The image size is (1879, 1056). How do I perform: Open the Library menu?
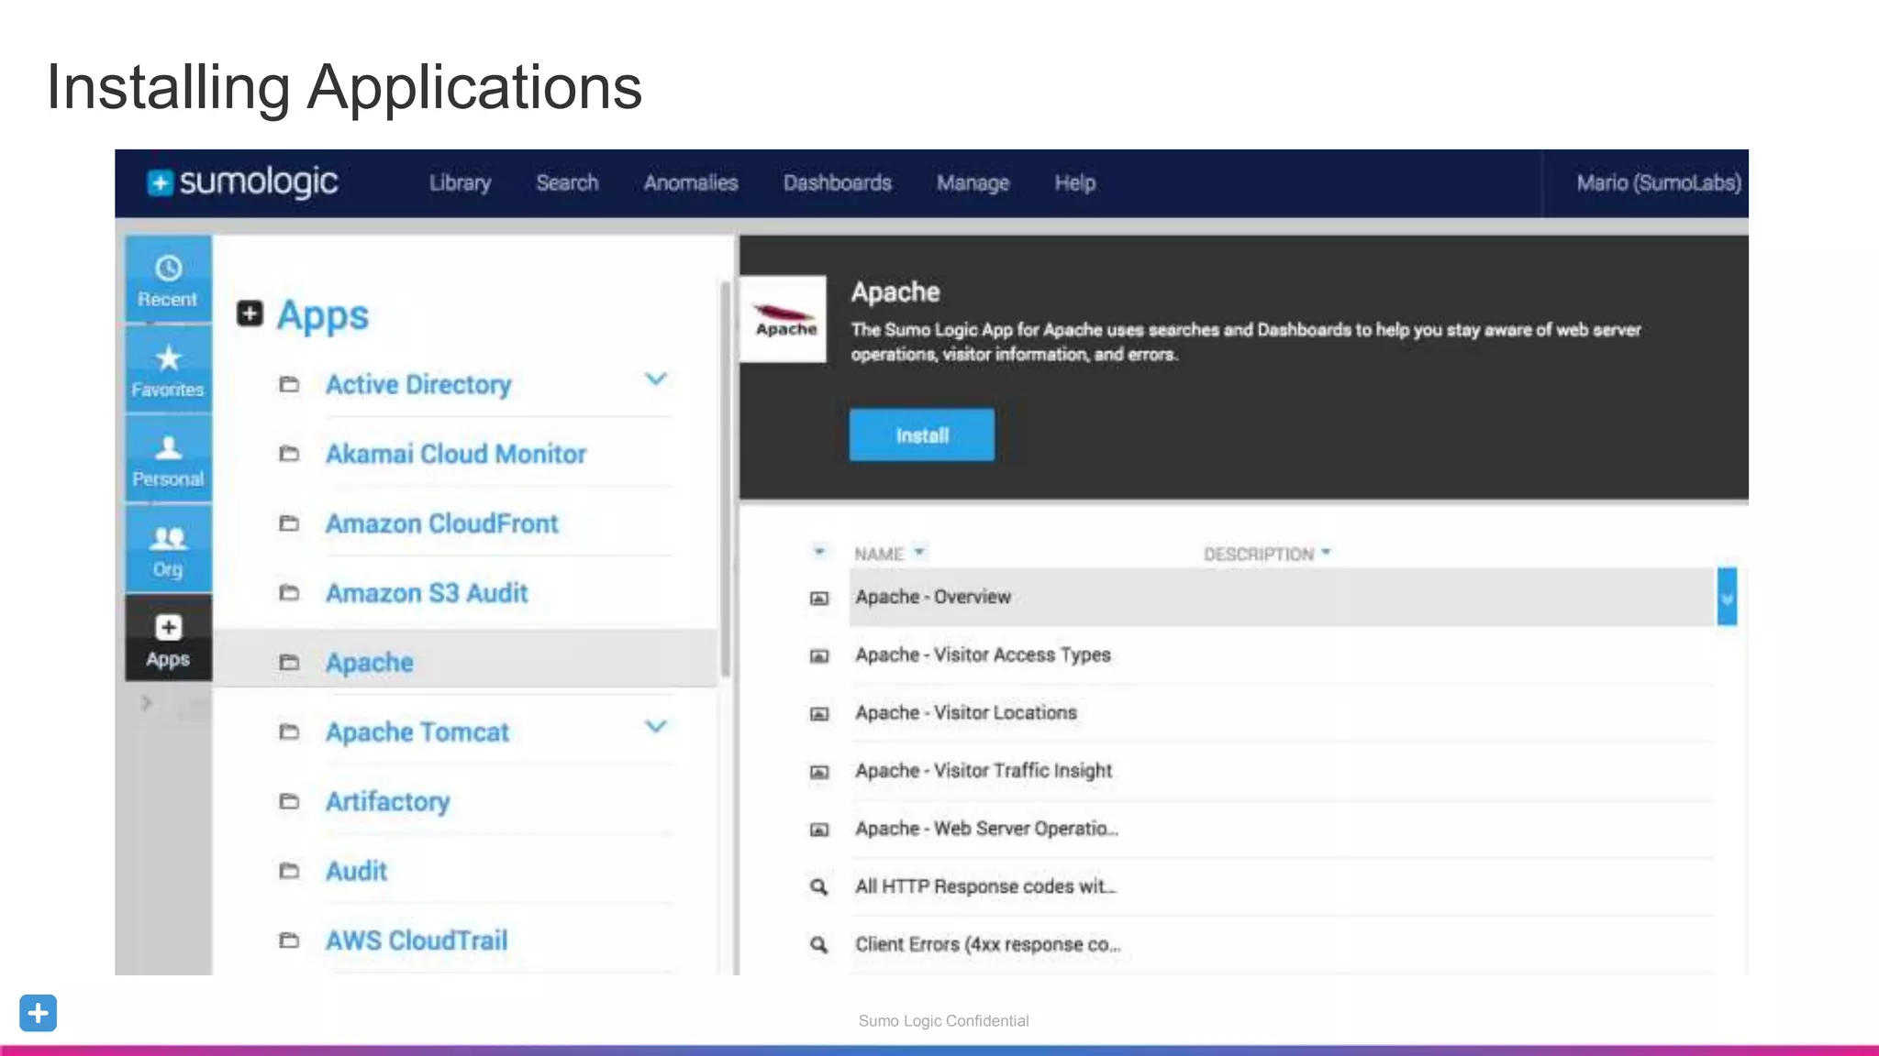click(460, 182)
